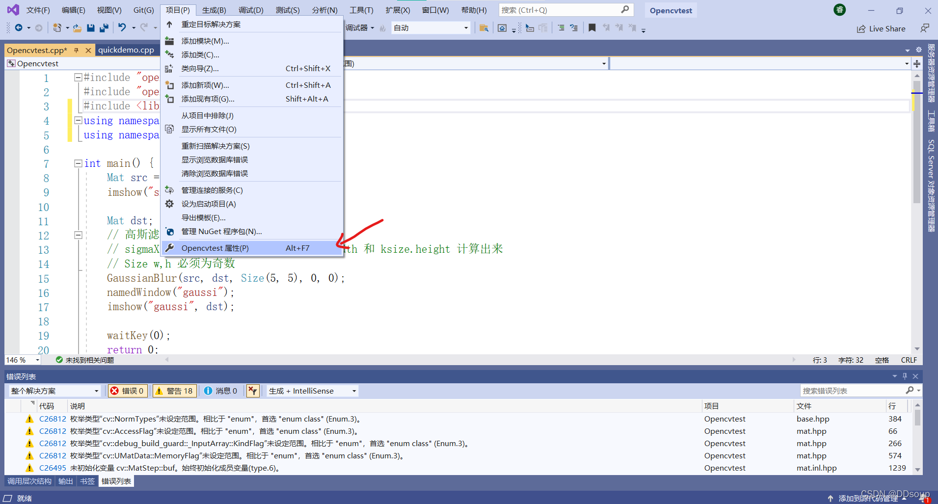
Task: Click the open file folder icon
Action: (77, 28)
